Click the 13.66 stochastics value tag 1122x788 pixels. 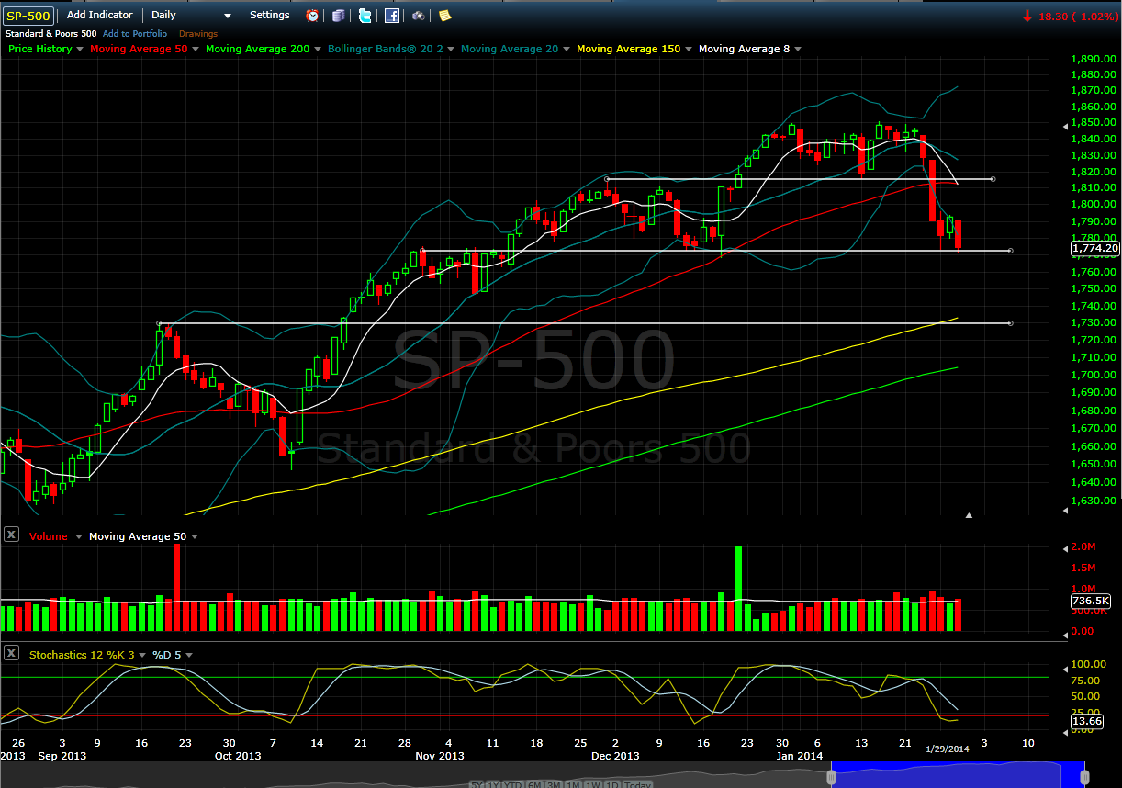(x=1085, y=721)
